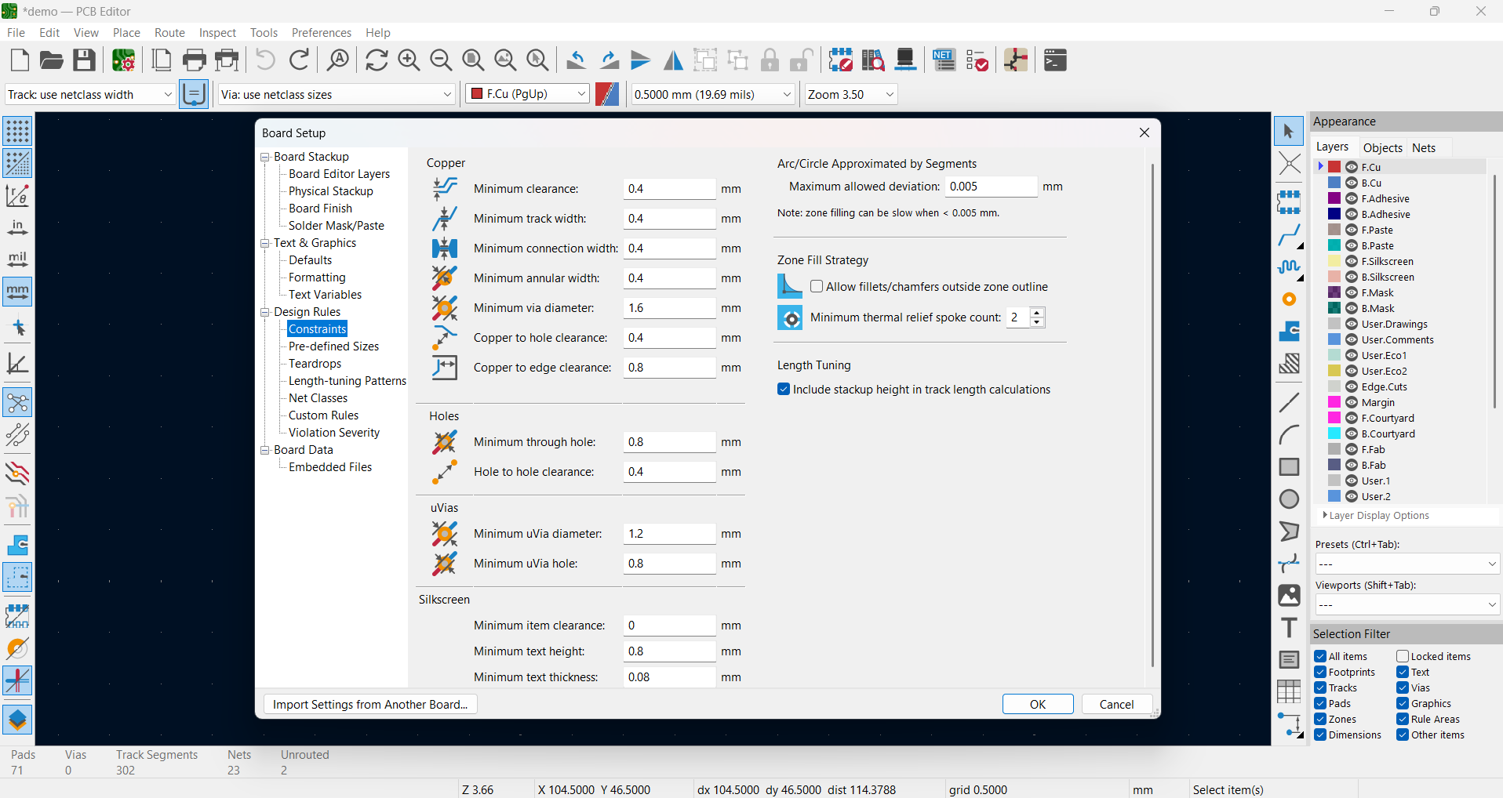The image size is (1503, 798).
Task: Toggle millimeters units button on left toolbar
Action: (17, 292)
